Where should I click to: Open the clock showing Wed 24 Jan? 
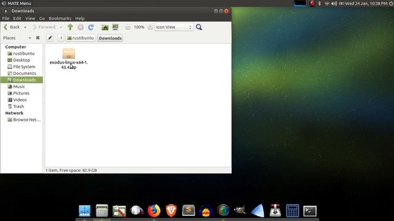click(366, 3)
